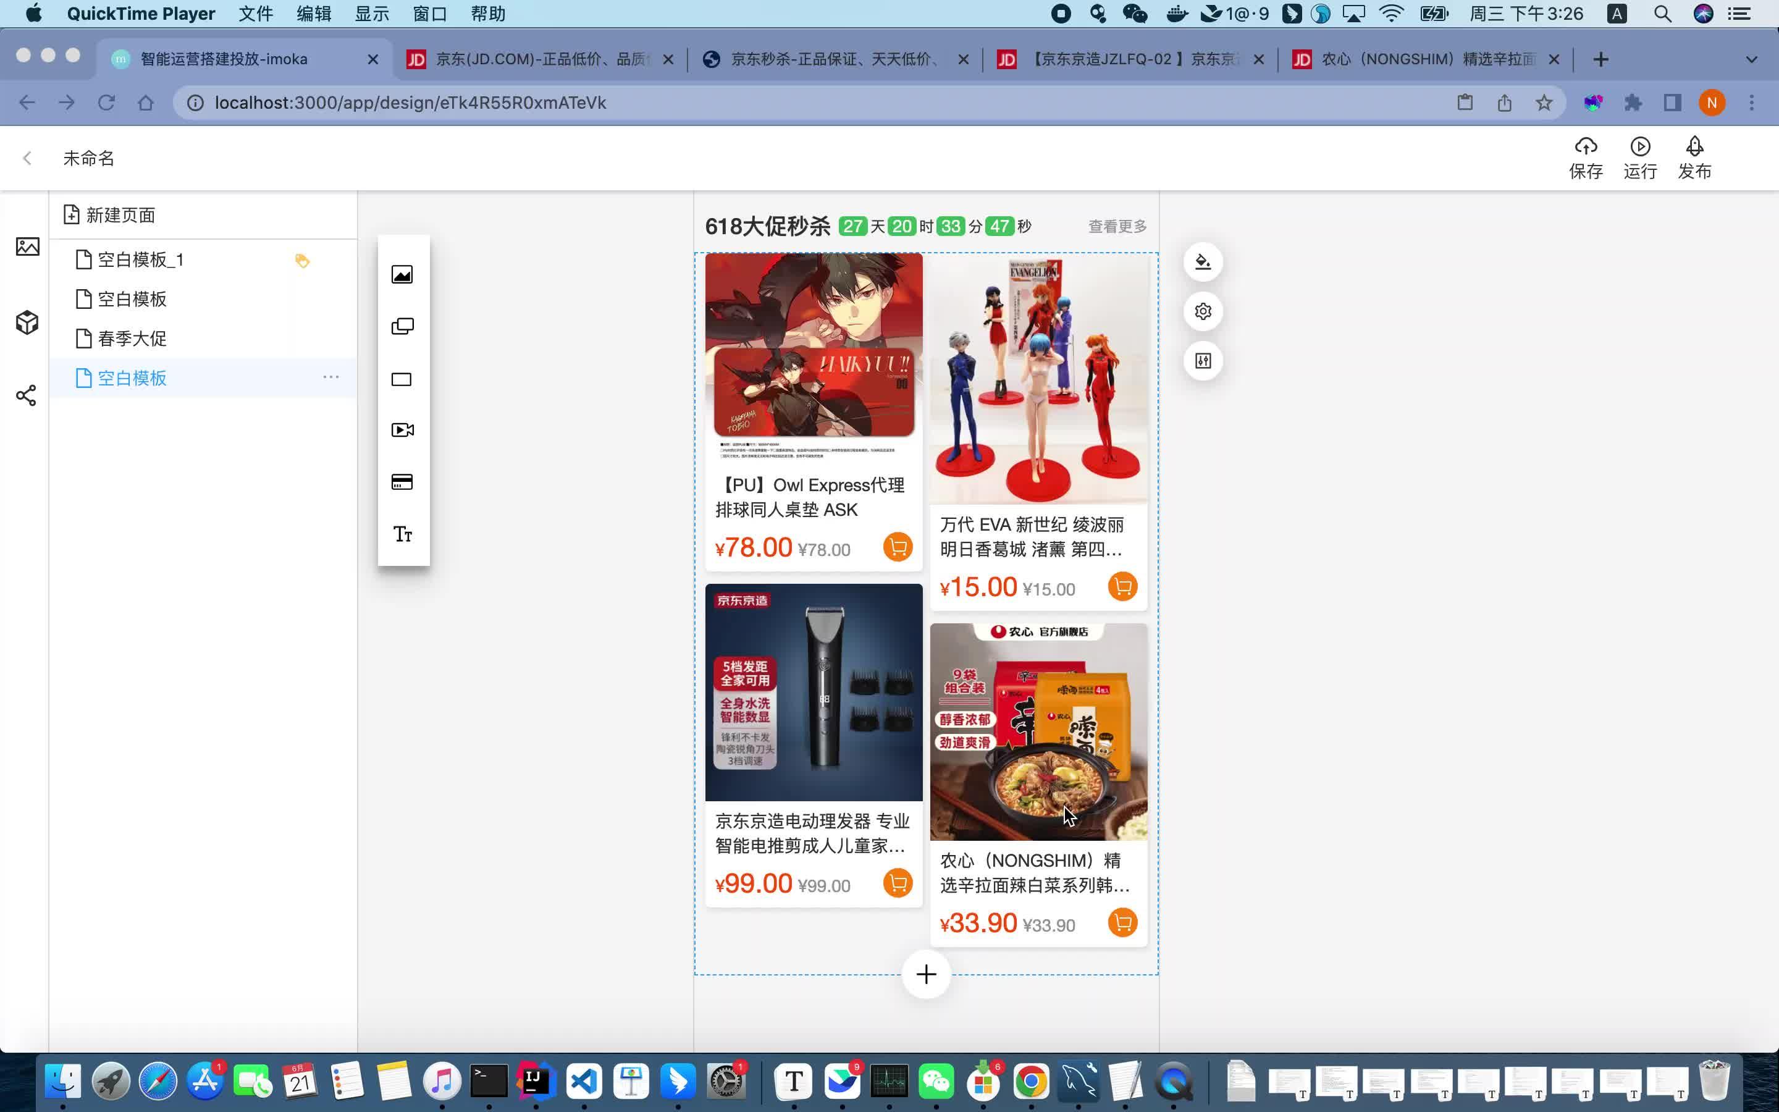This screenshot has width=1779, height=1112.
Task: Select the card component icon
Action: 402,482
